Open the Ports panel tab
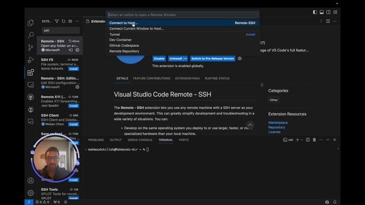 click(184, 140)
